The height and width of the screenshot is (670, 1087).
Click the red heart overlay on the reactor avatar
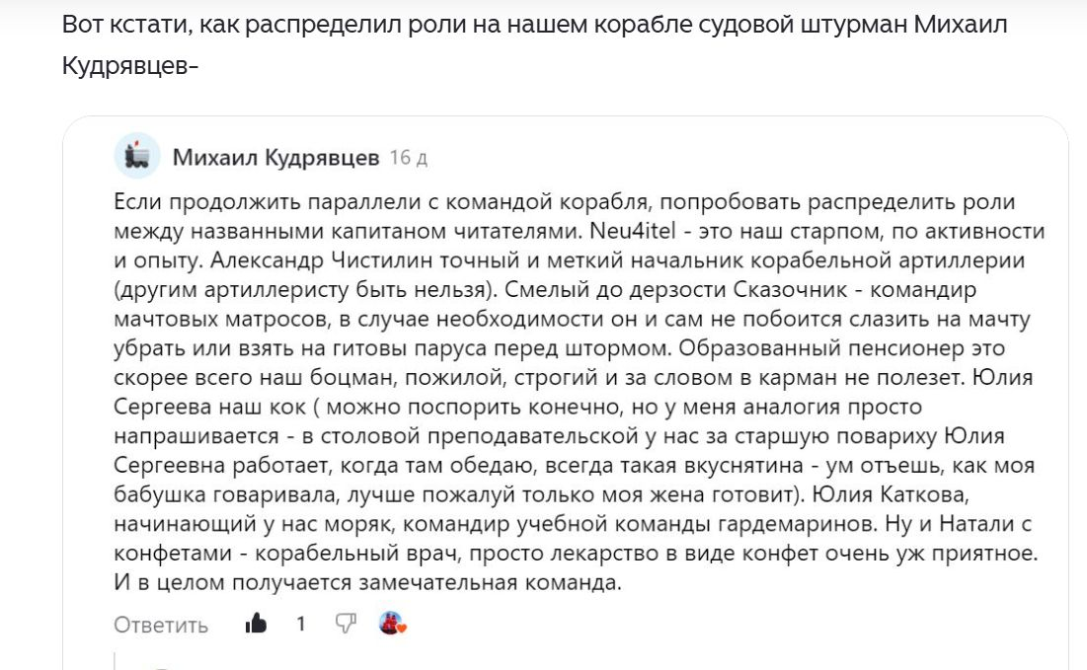point(400,631)
